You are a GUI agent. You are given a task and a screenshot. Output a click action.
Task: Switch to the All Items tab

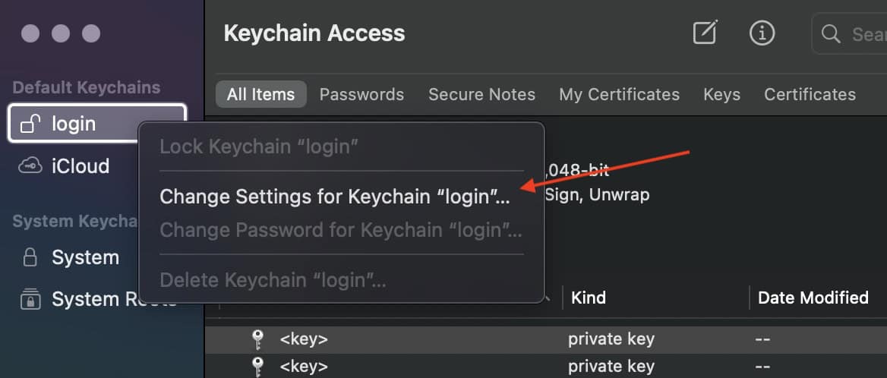click(x=260, y=95)
